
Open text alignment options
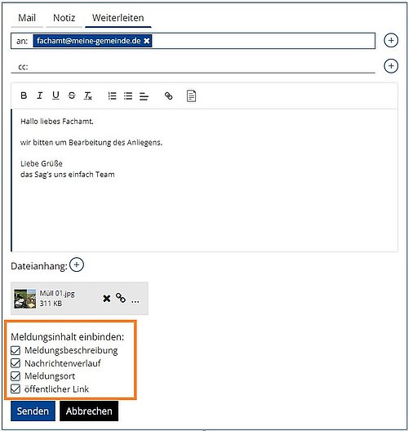pos(144,96)
